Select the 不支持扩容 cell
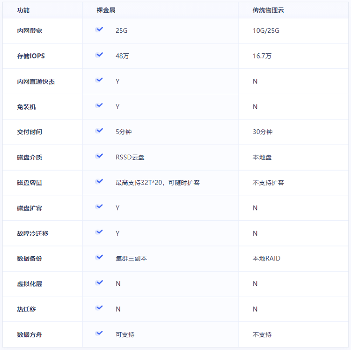Viewport: 351px width, 350px height. 268,183
